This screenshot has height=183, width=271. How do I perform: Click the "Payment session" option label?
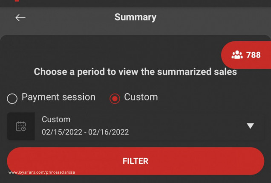pos(58,97)
